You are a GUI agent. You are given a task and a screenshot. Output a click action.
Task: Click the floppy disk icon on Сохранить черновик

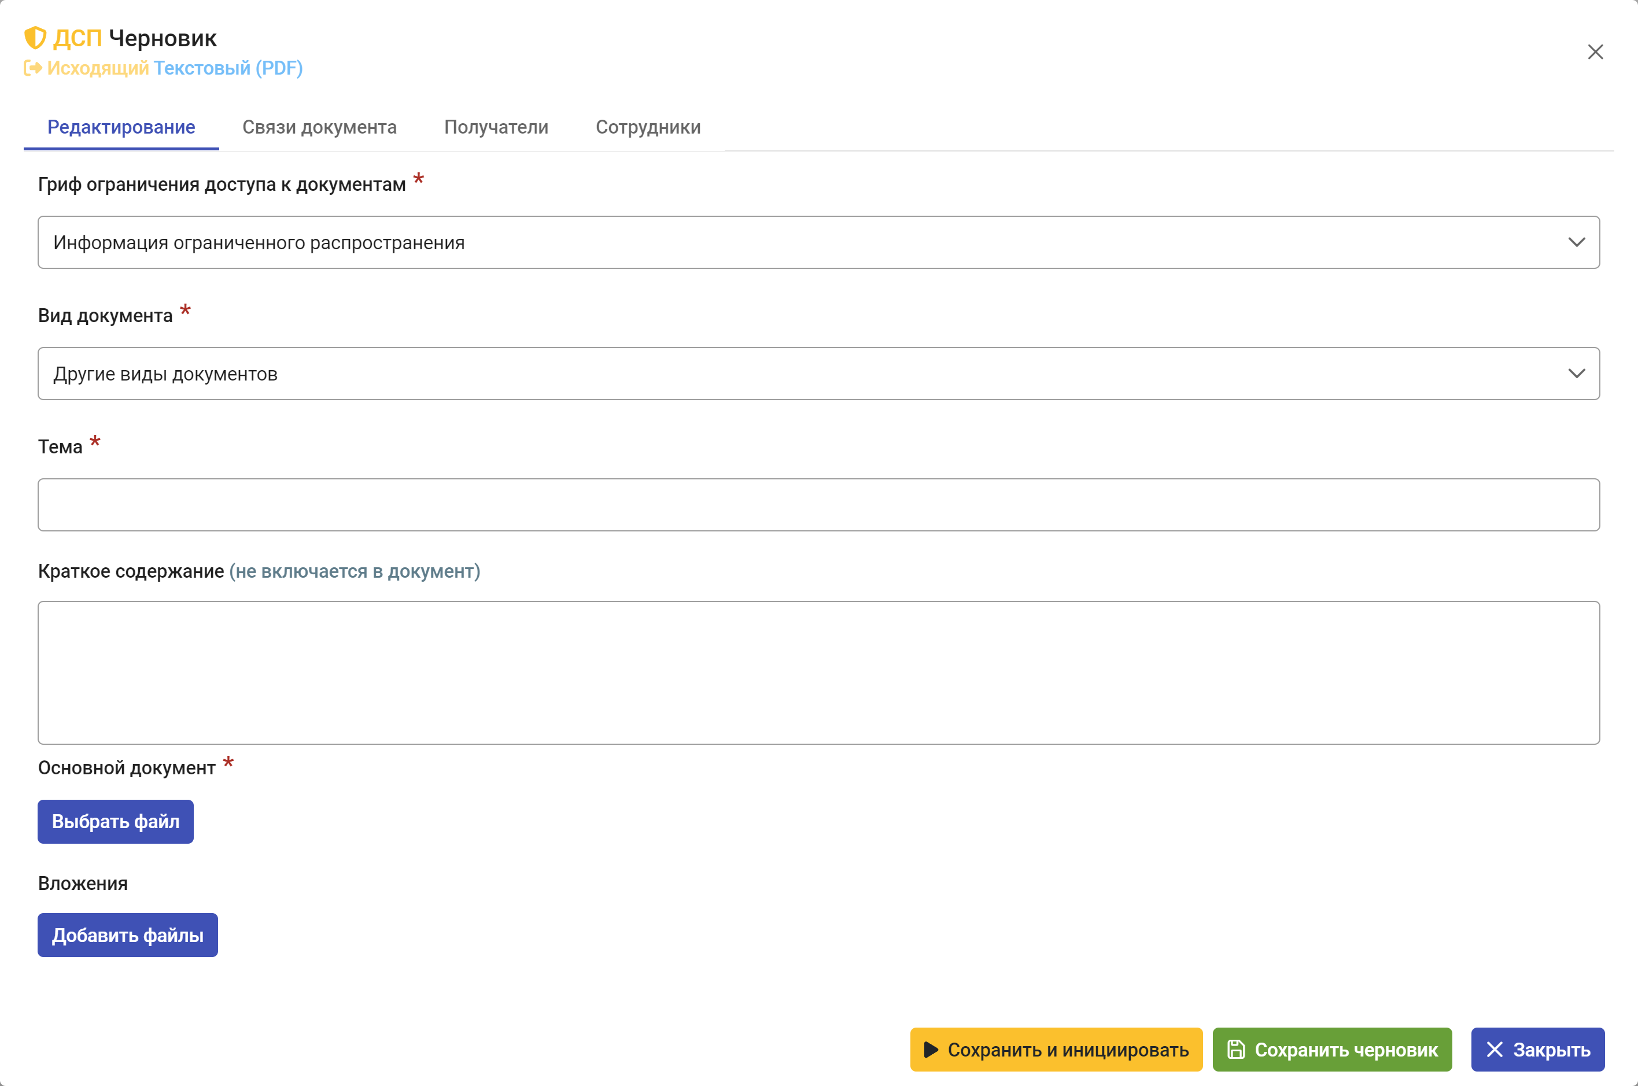click(x=1235, y=1050)
